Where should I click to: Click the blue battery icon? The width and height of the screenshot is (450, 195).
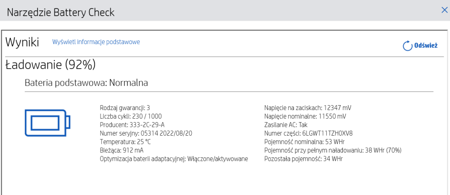pyautogui.click(x=48, y=123)
